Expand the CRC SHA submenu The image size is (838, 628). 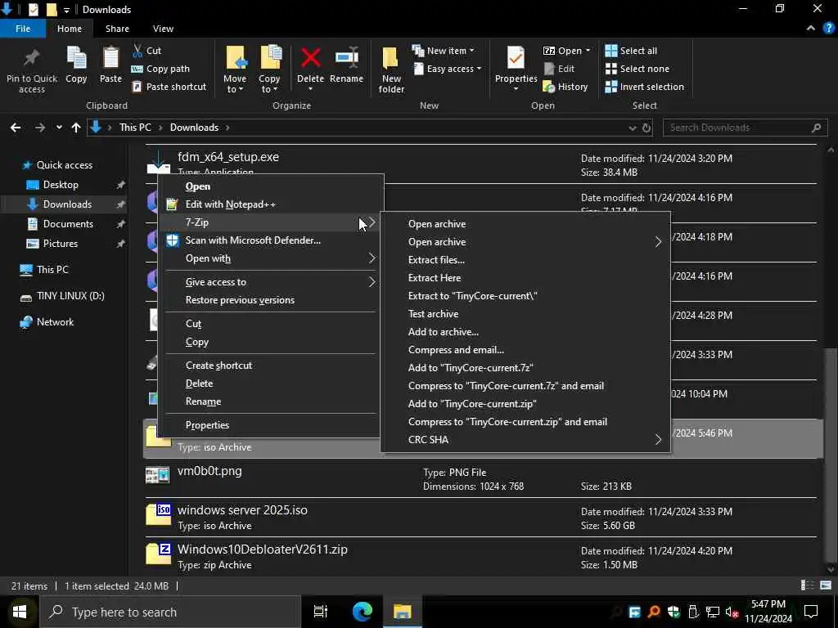click(525, 439)
